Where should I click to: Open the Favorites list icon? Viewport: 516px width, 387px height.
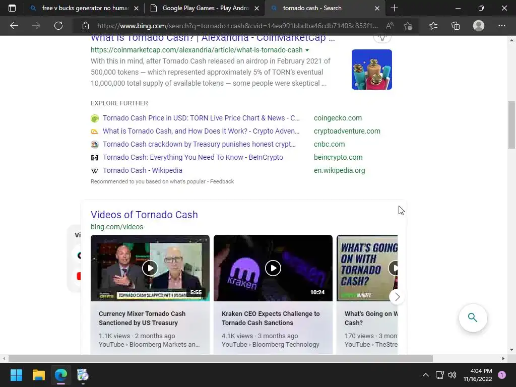point(433,26)
